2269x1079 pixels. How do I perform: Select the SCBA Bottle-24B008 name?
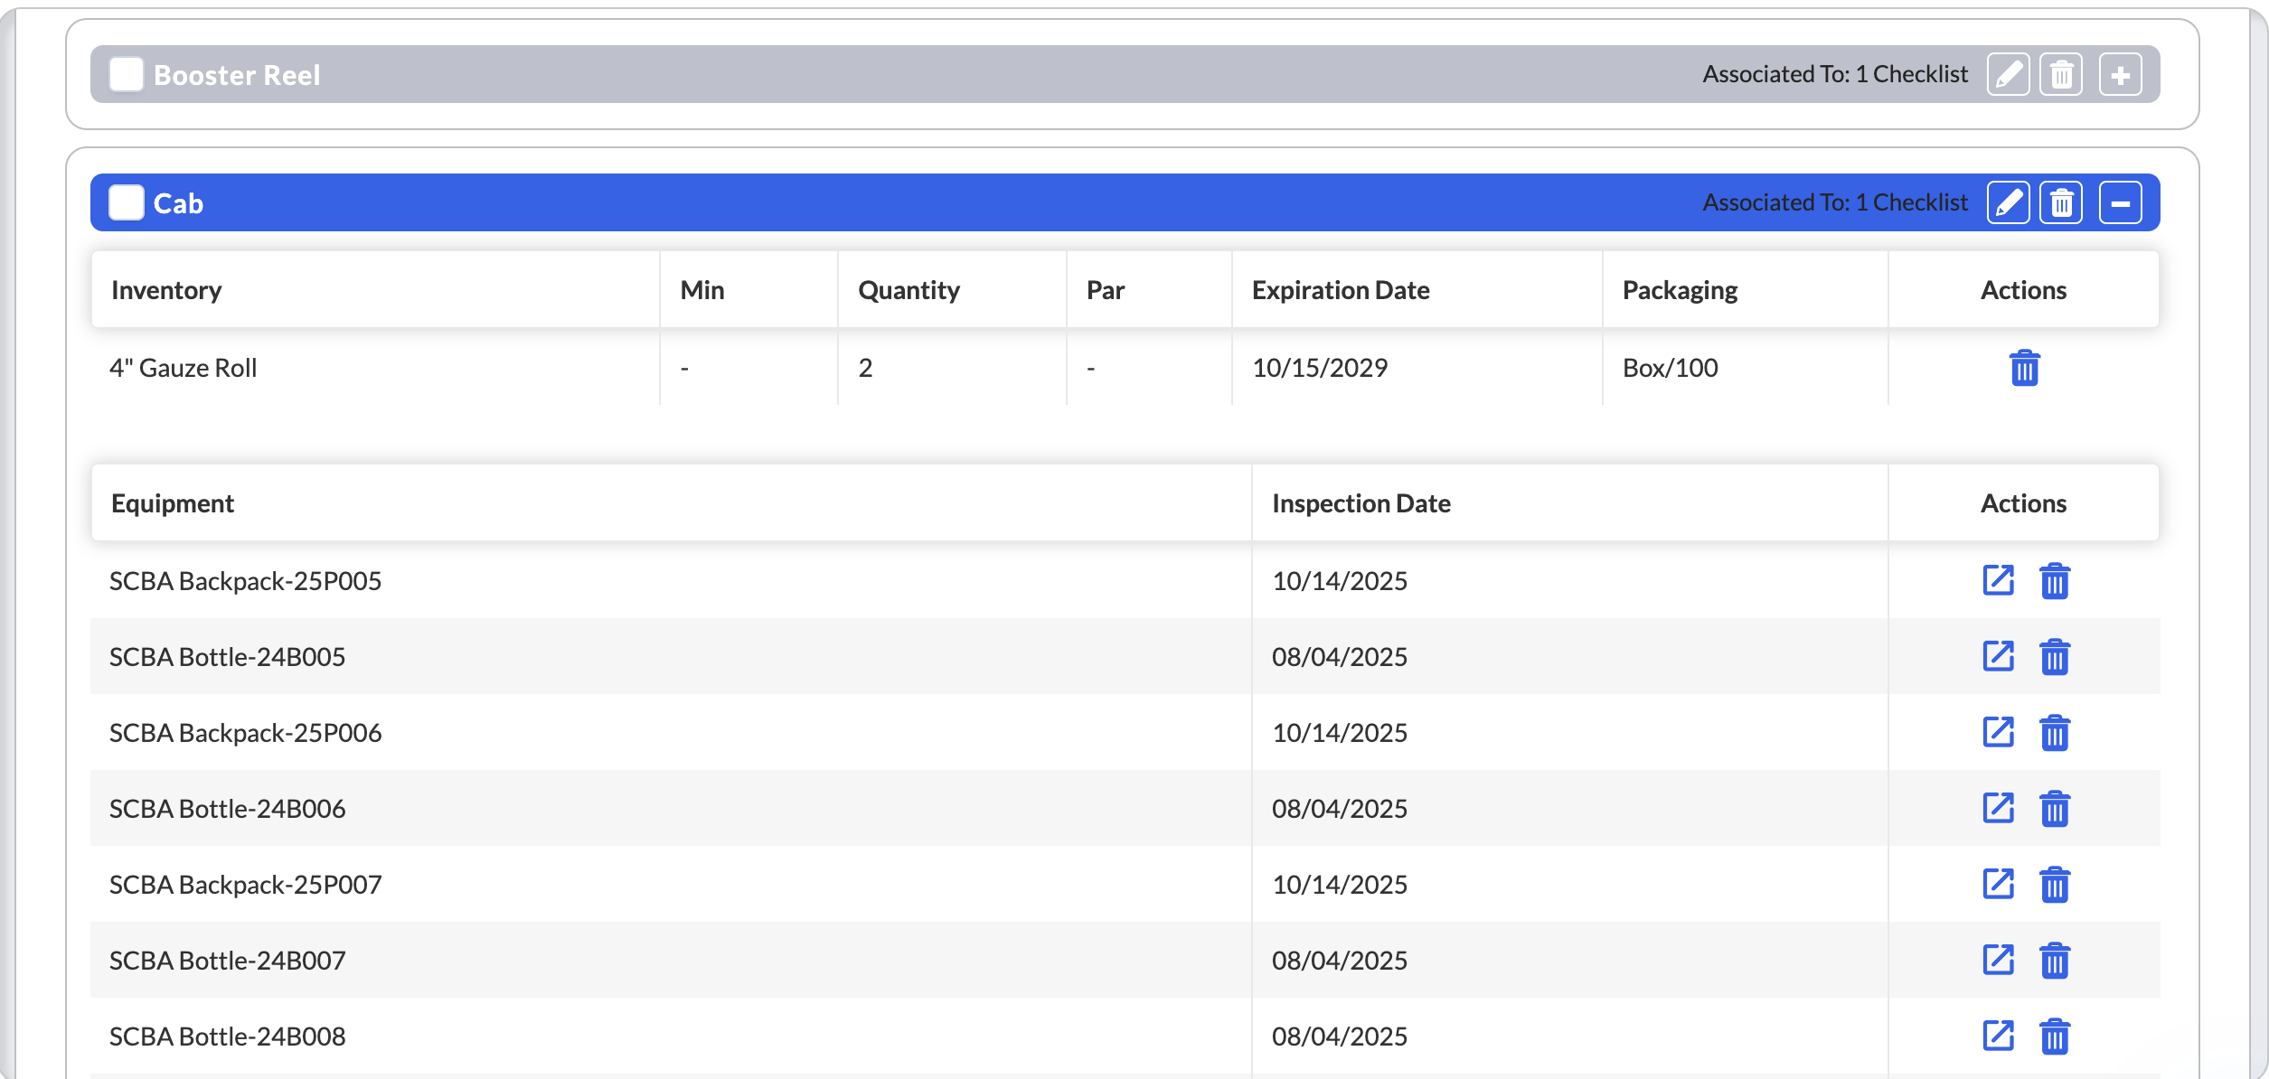(x=228, y=1037)
